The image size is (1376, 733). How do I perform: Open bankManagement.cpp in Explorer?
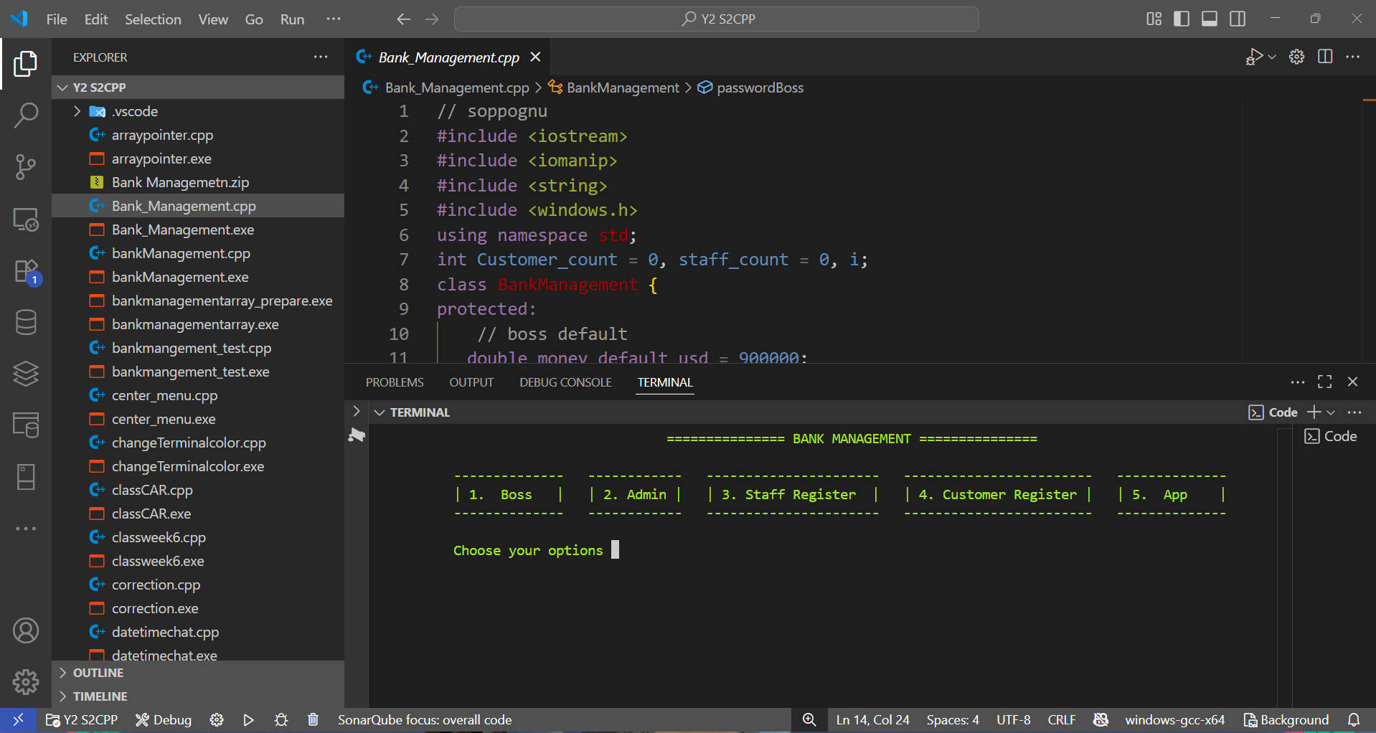click(181, 253)
